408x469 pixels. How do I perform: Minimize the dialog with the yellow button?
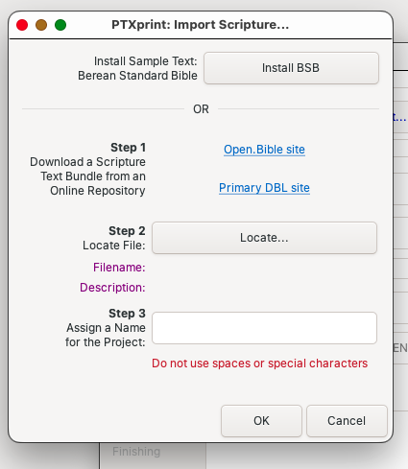pos(41,25)
